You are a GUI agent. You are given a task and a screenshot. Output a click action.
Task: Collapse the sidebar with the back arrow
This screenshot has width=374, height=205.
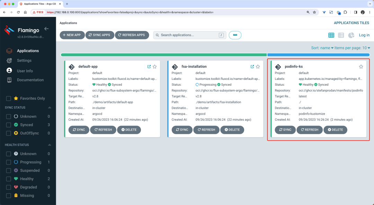coord(46,29)
